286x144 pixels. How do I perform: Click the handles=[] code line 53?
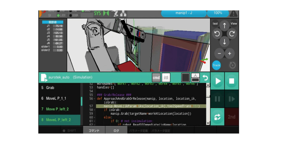[x=105, y=87]
